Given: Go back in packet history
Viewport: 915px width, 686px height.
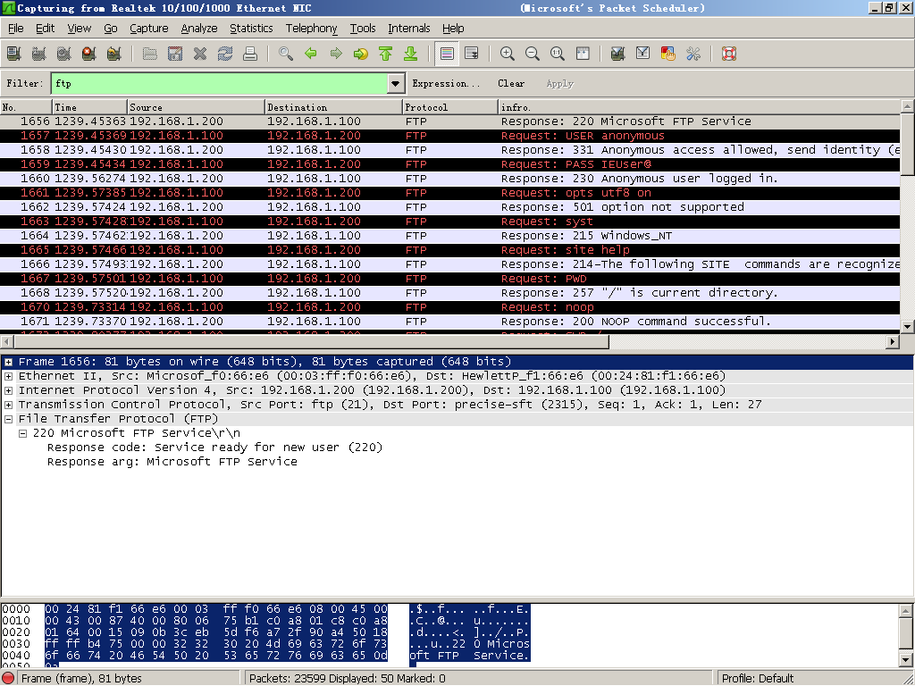Looking at the screenshot, I should pyautogui.click(x=311, y=54).
